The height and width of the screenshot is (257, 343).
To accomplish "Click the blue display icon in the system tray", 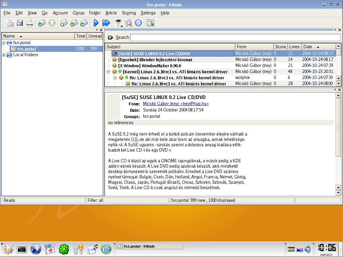I will coord(299,249).
